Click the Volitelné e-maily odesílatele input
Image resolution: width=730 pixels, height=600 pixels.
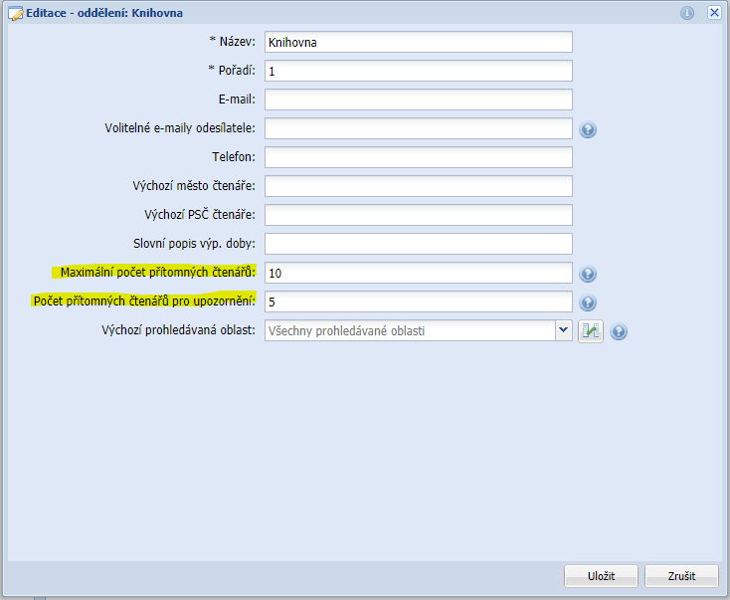click(418, 128)
